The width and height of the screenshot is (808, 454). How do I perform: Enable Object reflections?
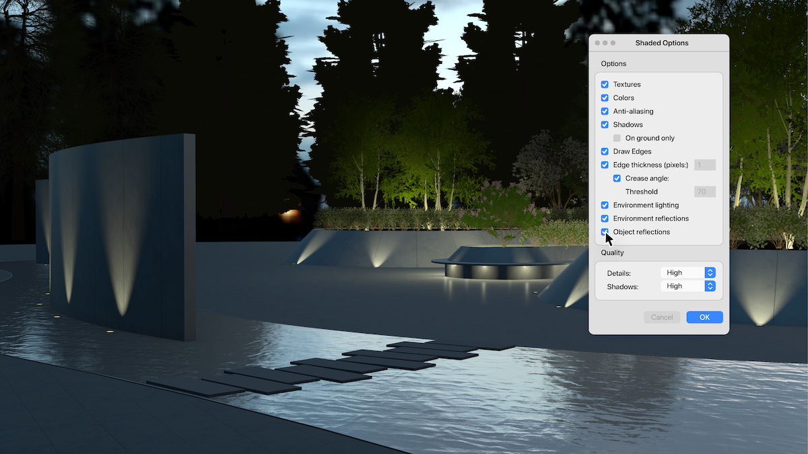605,232
